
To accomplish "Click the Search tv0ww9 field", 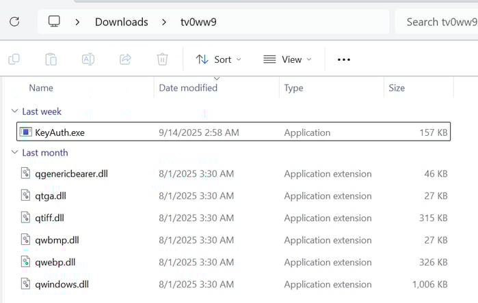I will 438,22.
